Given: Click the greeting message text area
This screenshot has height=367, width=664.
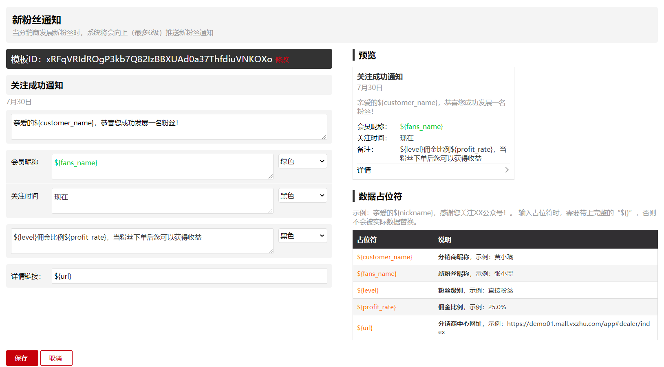Looking at the screenshot, I should click(x=169, y=127).
